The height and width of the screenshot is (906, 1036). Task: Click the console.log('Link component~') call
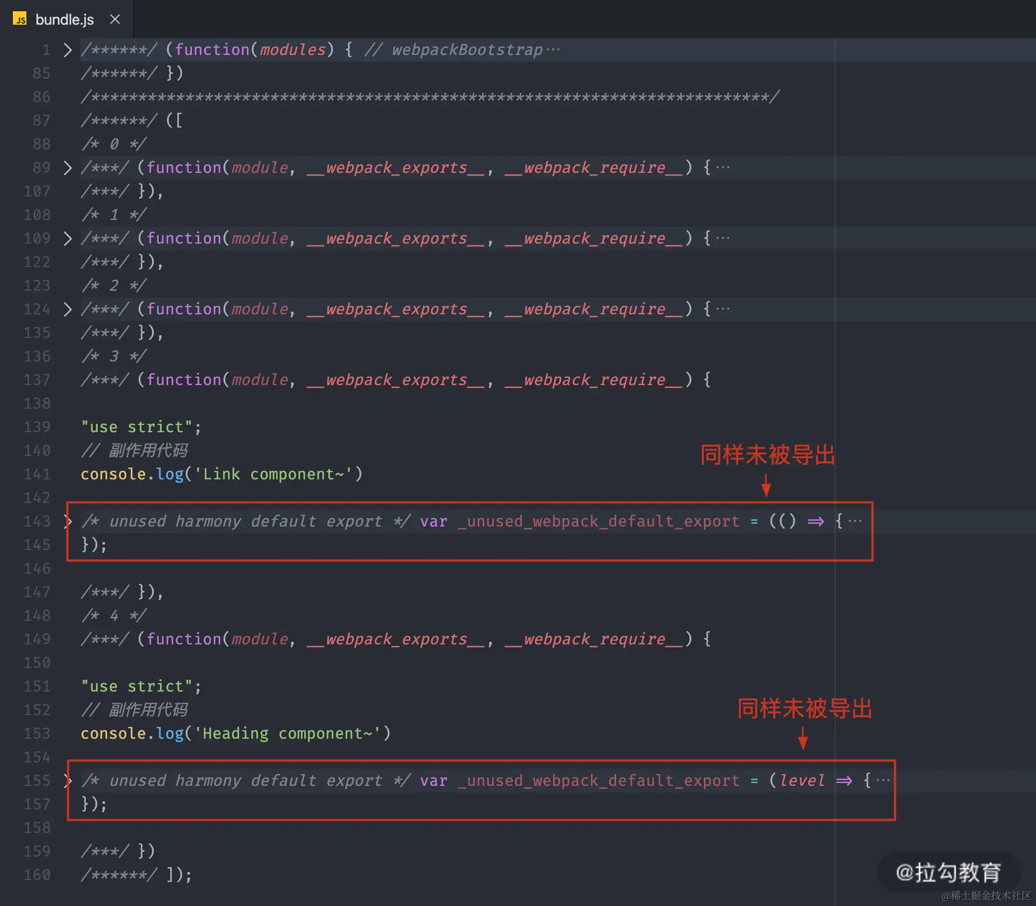click(222, 474)
